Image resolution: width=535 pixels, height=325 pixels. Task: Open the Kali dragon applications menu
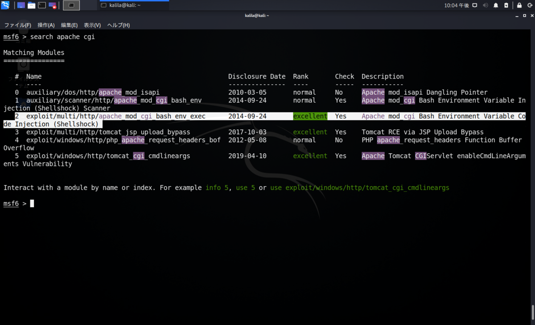point(5,5)
